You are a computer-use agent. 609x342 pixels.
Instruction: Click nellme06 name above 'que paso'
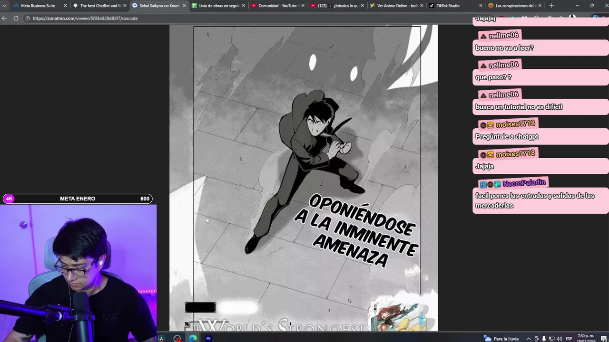click(503, 65)
